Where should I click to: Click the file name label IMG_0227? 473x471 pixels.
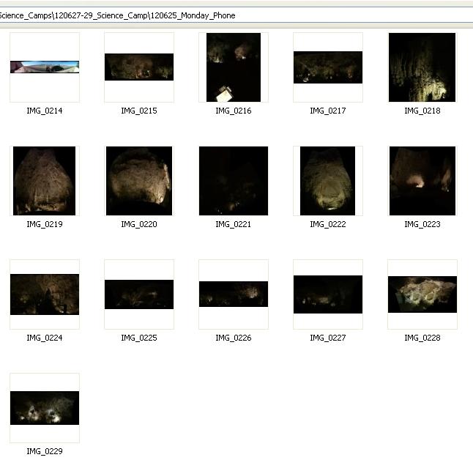[x=328, y=338]
